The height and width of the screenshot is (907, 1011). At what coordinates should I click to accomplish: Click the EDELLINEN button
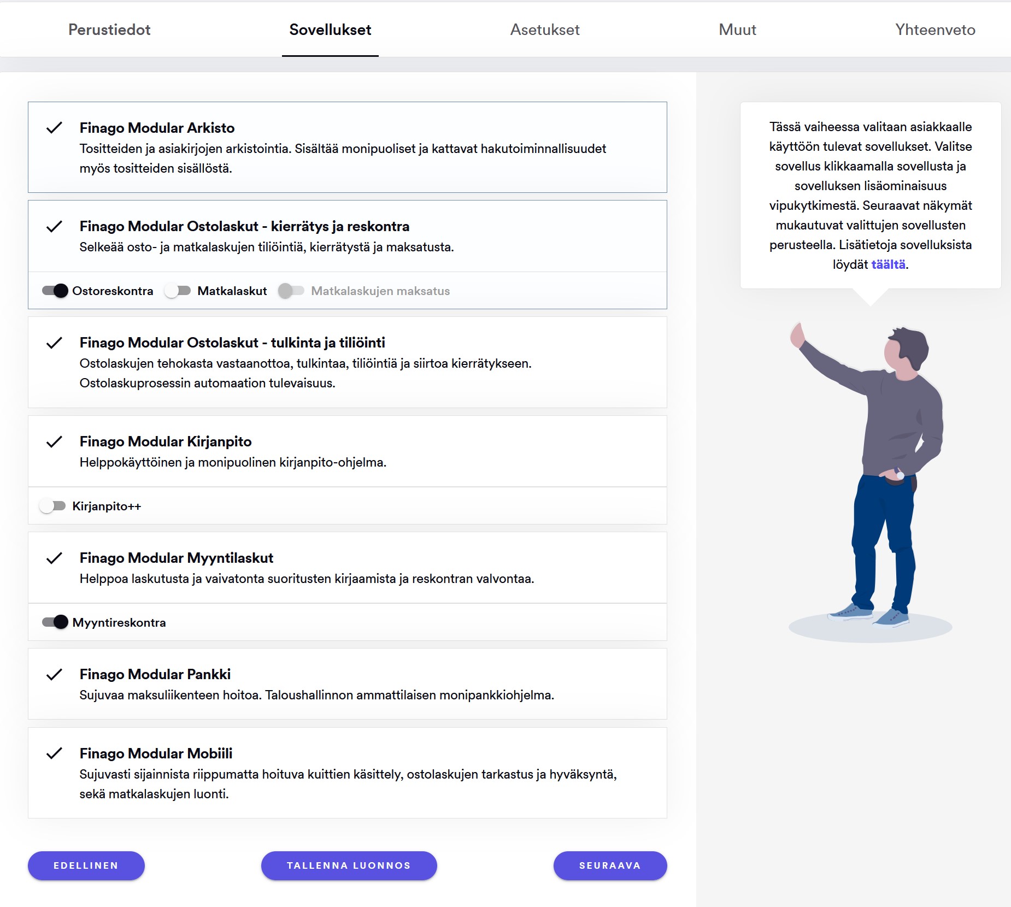[86, 865]
